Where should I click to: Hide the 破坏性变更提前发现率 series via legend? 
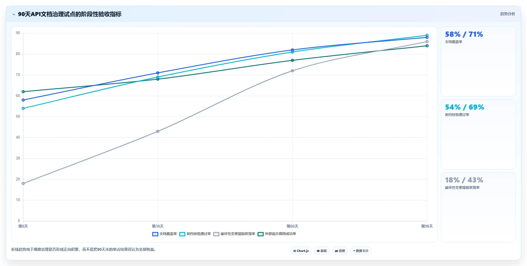(x=234, y=234)
